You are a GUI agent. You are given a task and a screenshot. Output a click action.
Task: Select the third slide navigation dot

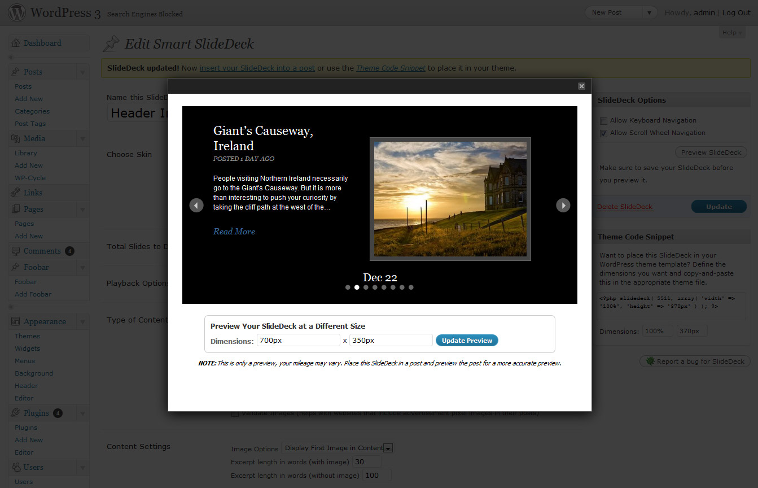pos(366,287)
